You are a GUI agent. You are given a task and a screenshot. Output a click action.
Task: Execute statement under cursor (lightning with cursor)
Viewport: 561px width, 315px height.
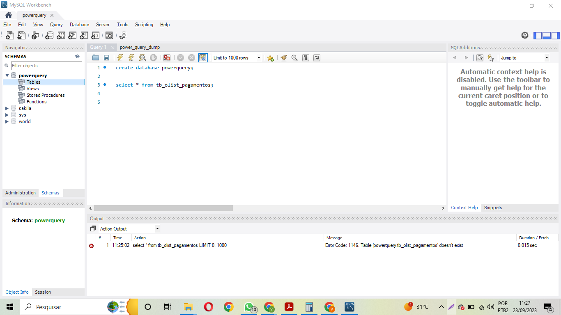[x=131, y=58]
